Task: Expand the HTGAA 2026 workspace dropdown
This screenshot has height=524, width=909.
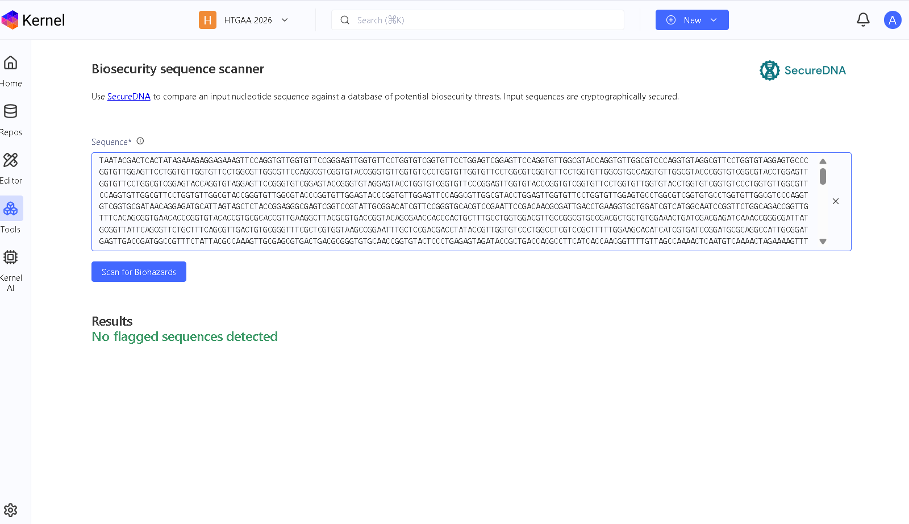Action: 285,20
